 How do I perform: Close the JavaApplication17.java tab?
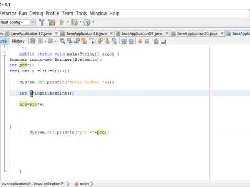pos(56,33)
